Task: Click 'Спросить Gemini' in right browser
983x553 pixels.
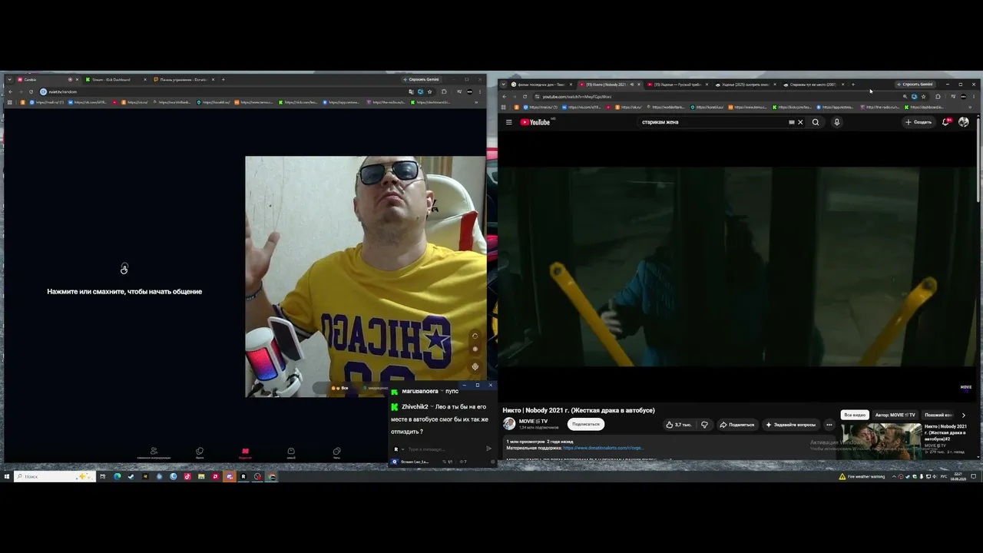Action: click(915, 84)
